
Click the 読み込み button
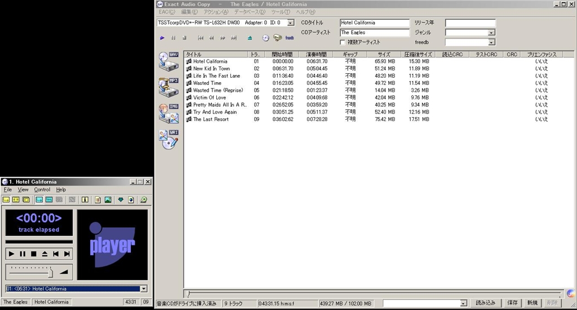coord(485,303)
